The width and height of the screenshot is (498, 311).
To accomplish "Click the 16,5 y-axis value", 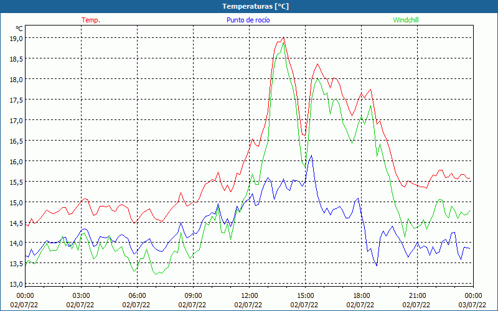I will click(x=16, y=141).
